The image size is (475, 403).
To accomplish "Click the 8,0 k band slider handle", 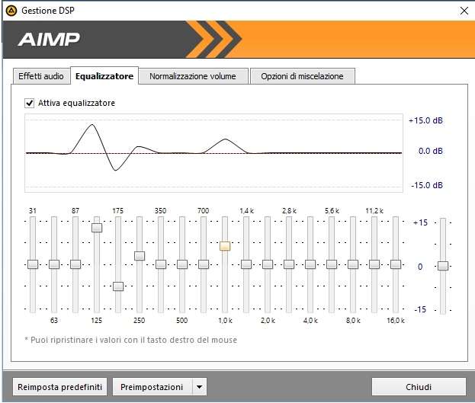I will (x=353, y=264).
